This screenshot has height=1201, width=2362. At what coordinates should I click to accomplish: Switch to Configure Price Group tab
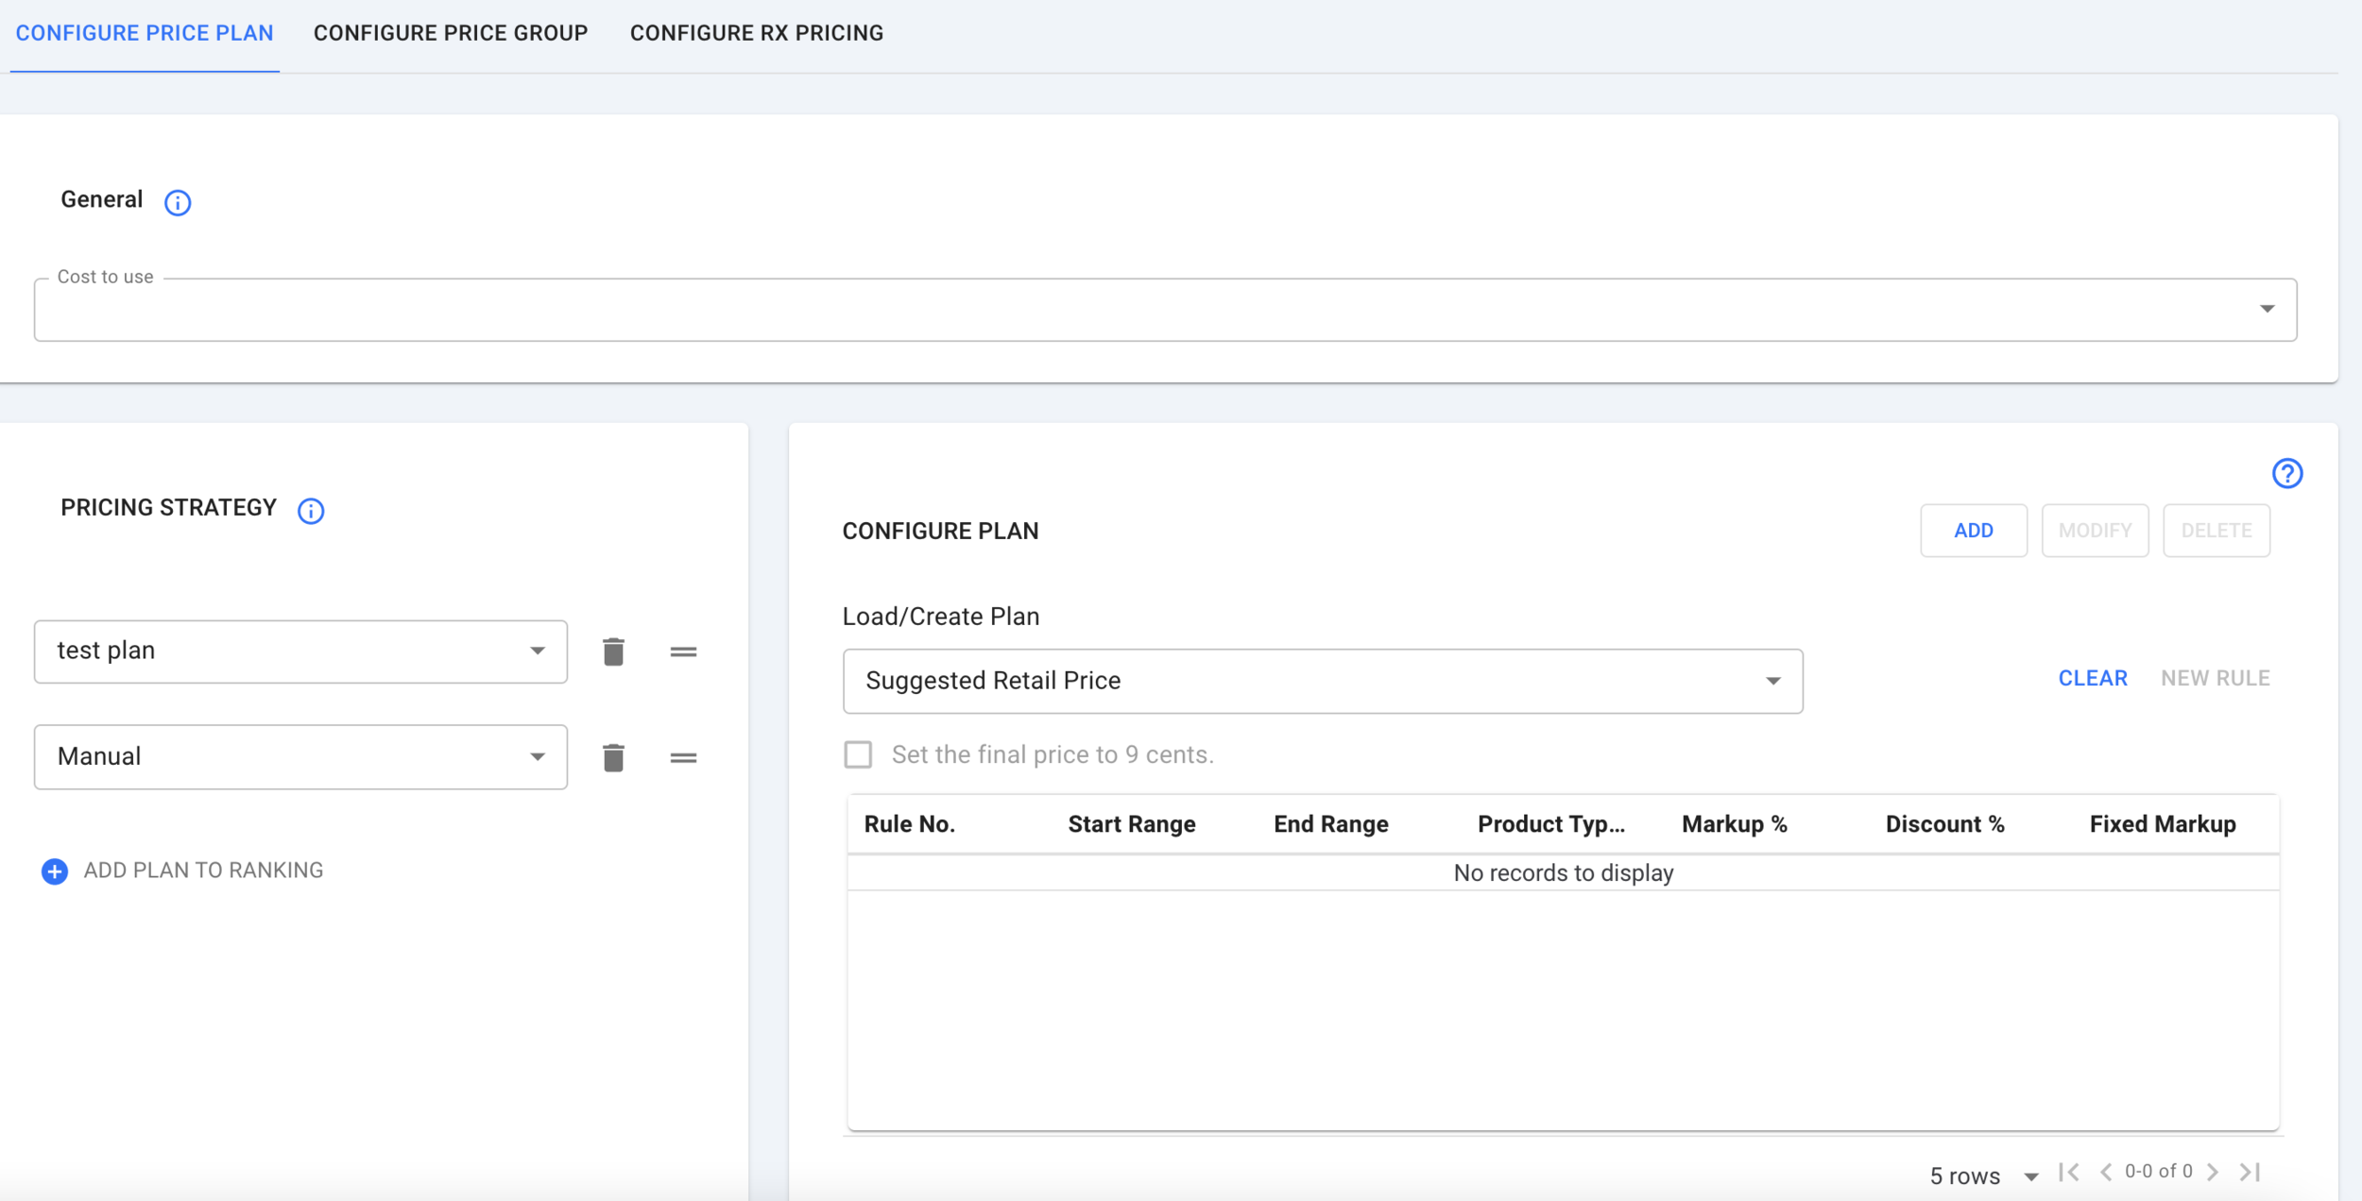tap(451, 33)
